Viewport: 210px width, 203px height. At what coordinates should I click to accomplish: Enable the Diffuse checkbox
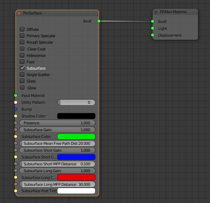(x=22, y=29)
